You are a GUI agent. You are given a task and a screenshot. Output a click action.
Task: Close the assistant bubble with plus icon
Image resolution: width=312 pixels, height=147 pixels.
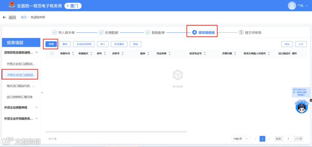coord(311,100)
